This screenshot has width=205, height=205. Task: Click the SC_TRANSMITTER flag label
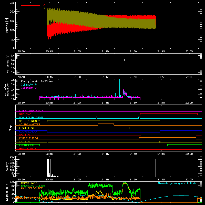click(x=30, y=124)
